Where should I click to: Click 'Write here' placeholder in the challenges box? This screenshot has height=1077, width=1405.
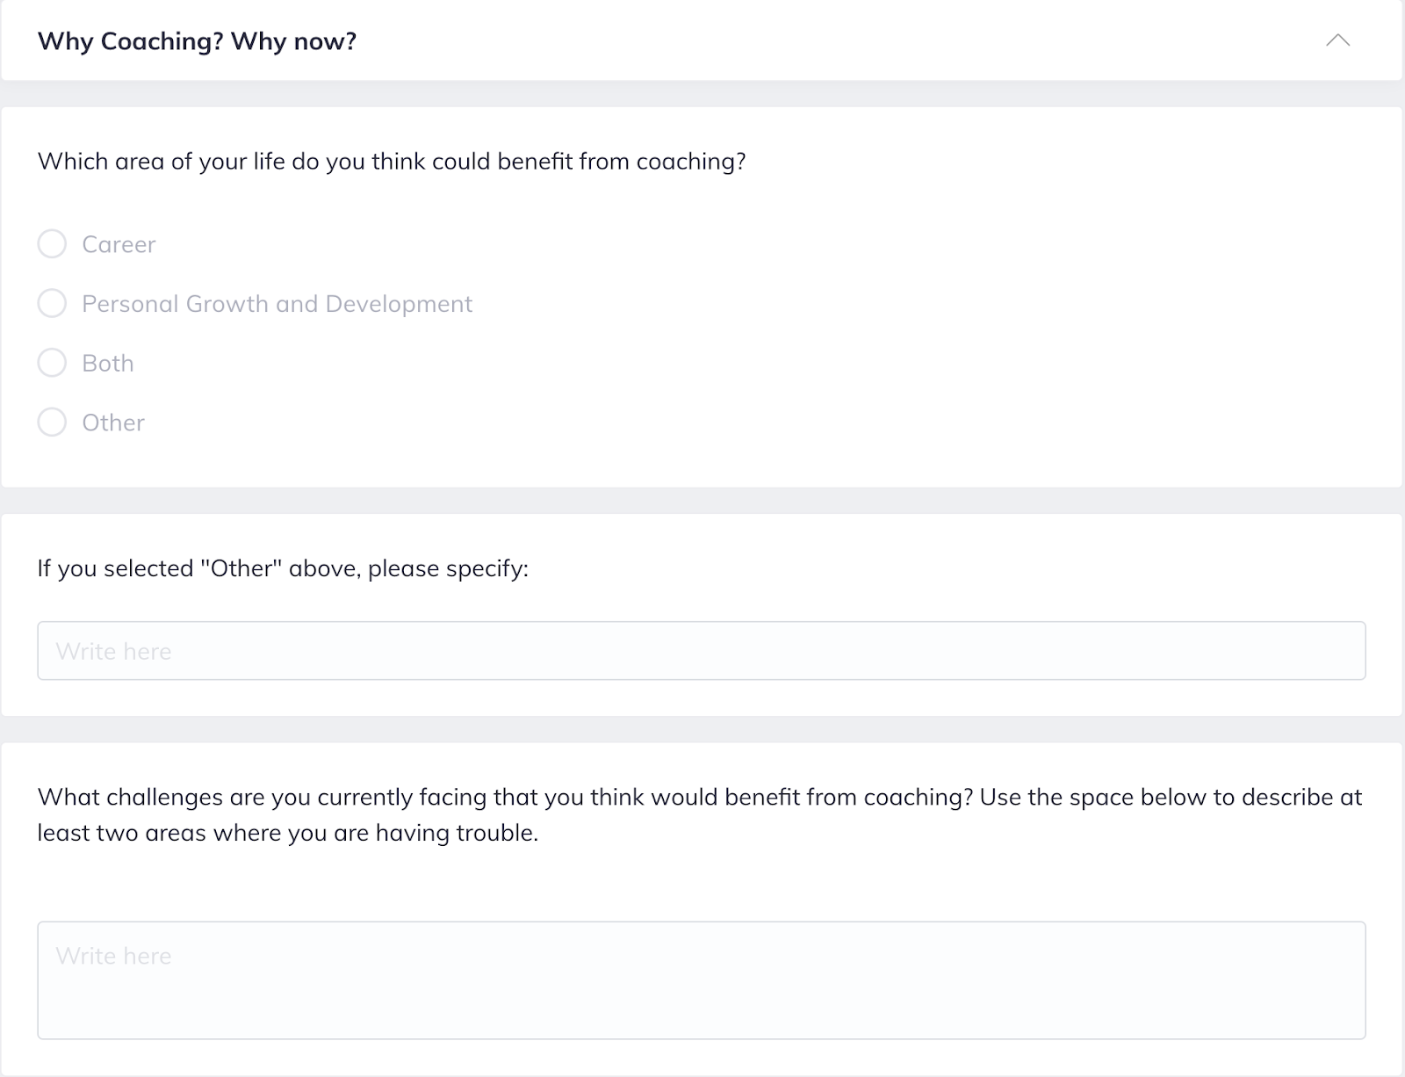tap(113, 956)
